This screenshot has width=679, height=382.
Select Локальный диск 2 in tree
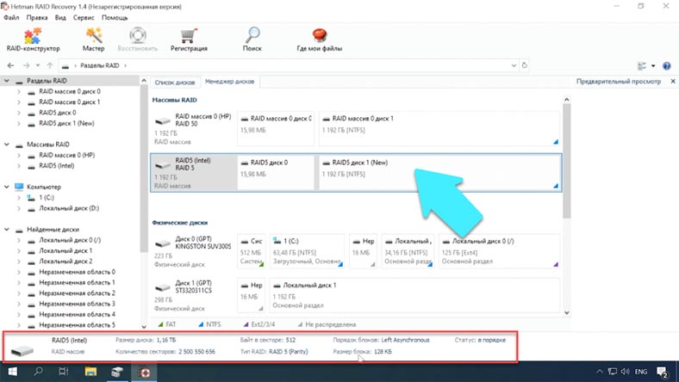point(65,262)
